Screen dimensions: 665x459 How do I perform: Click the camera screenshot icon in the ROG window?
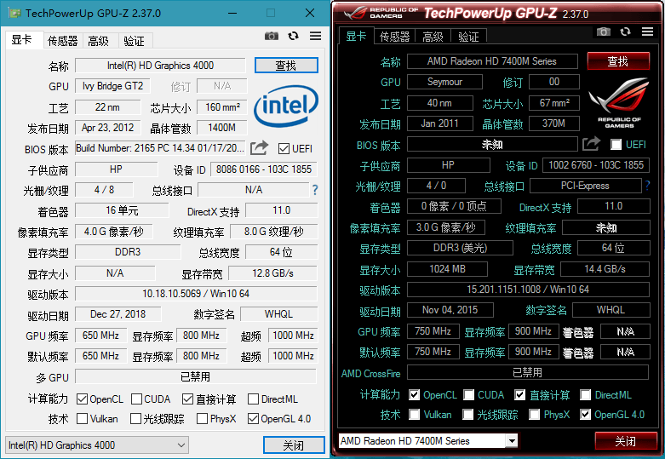click(603, 32)
